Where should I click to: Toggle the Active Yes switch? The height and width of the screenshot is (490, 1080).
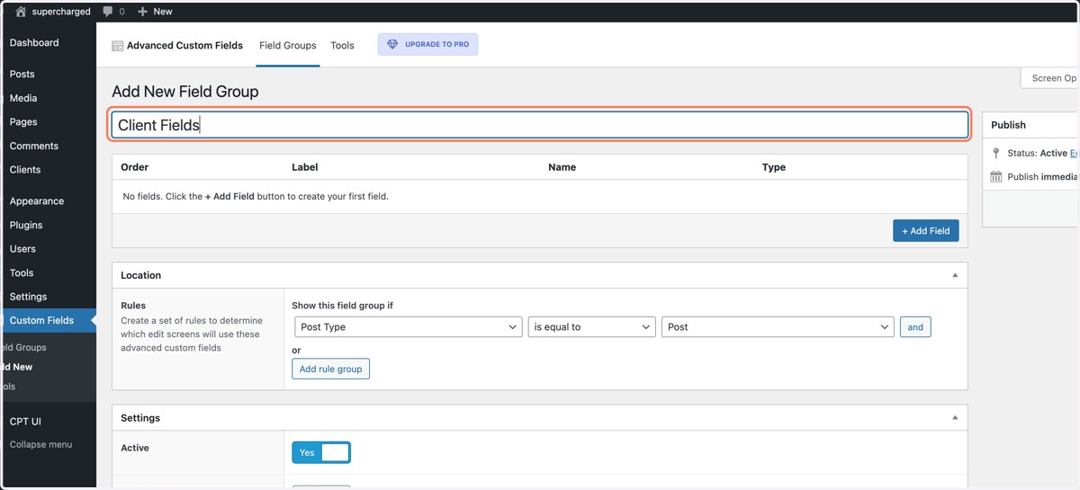point(321,452)
